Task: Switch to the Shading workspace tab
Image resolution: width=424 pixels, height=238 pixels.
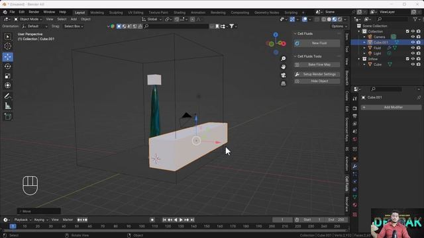Action: [x=180, y=13]
